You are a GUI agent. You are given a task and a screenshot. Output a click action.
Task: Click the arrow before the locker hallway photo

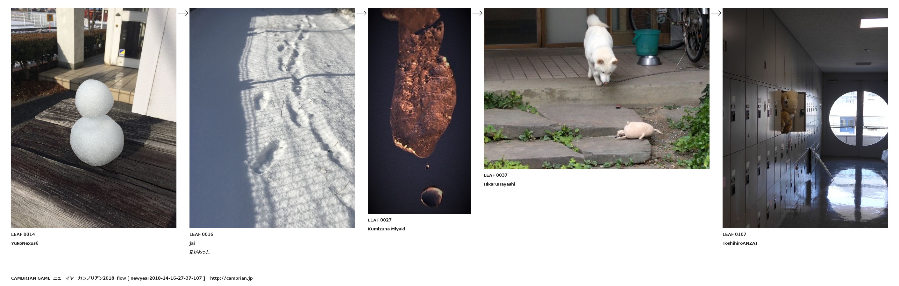click(716, 13)
